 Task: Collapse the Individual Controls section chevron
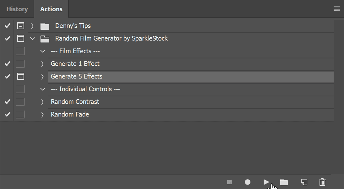click(x=43, y=89)
